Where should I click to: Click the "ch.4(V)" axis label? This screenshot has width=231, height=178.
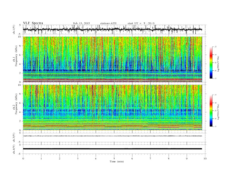(x=14, y=149)
